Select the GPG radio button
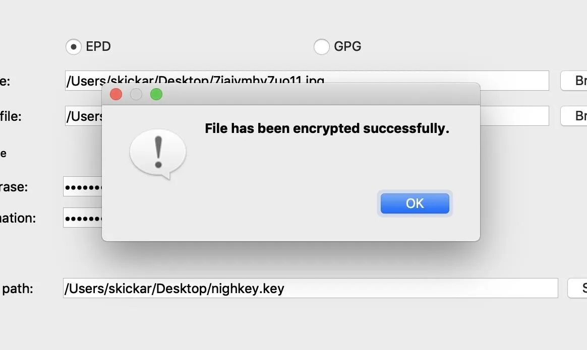The image size is (587, 350). pos(322,47)
